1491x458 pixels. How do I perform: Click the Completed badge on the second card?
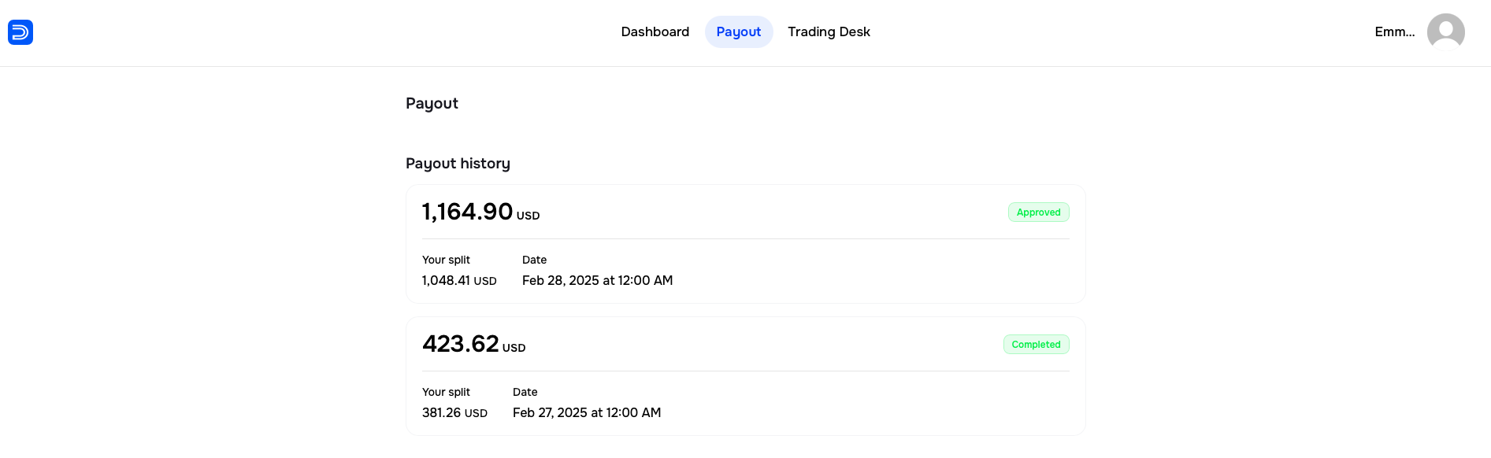[1036, 344]
